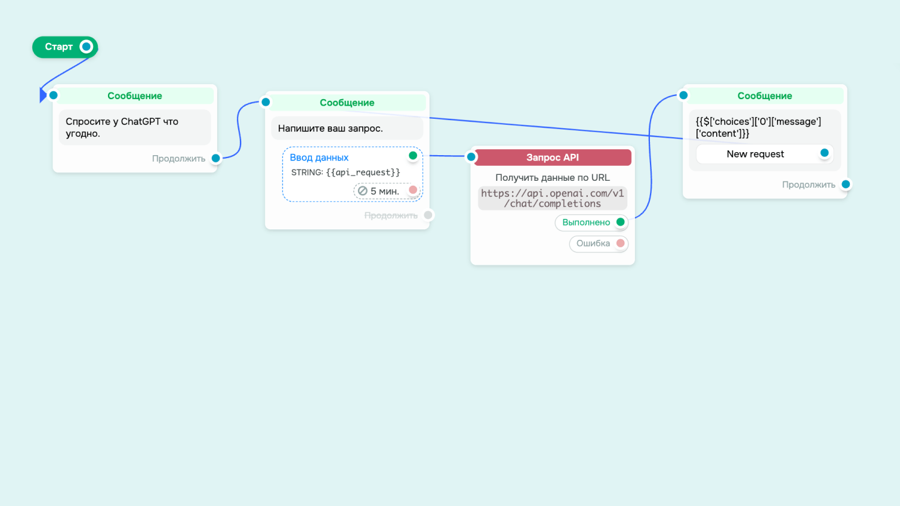900x506 pixels.
Task: Click input connector of 'Напишите ваш запрос' block
Action: click(266, 102)
